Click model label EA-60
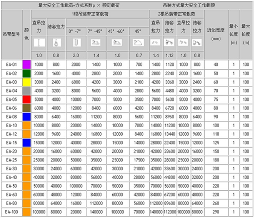255x218 pixels. [12, 195]
